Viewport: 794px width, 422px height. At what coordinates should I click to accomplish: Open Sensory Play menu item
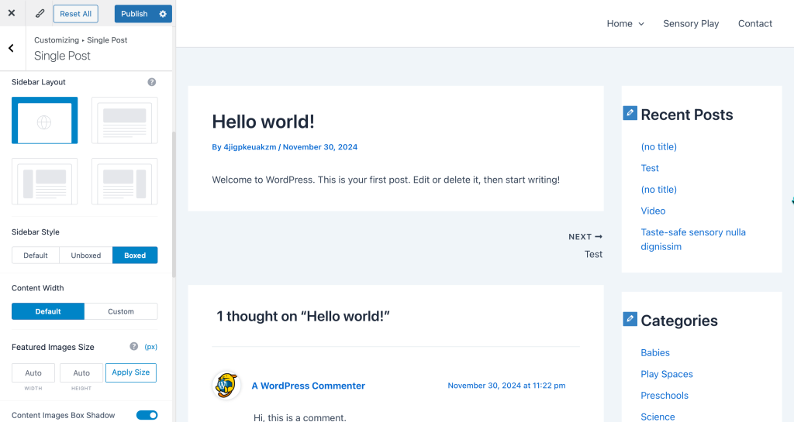click(x=691, y=24)
